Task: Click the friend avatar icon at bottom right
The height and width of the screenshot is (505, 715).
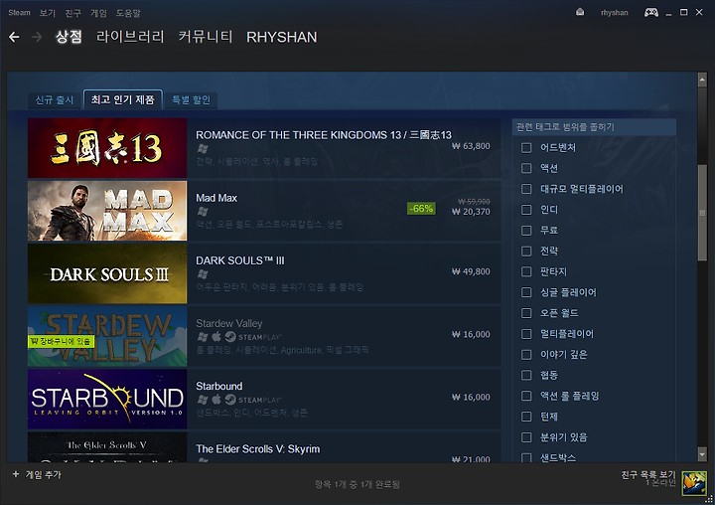Action: click(x=694, y=483)
